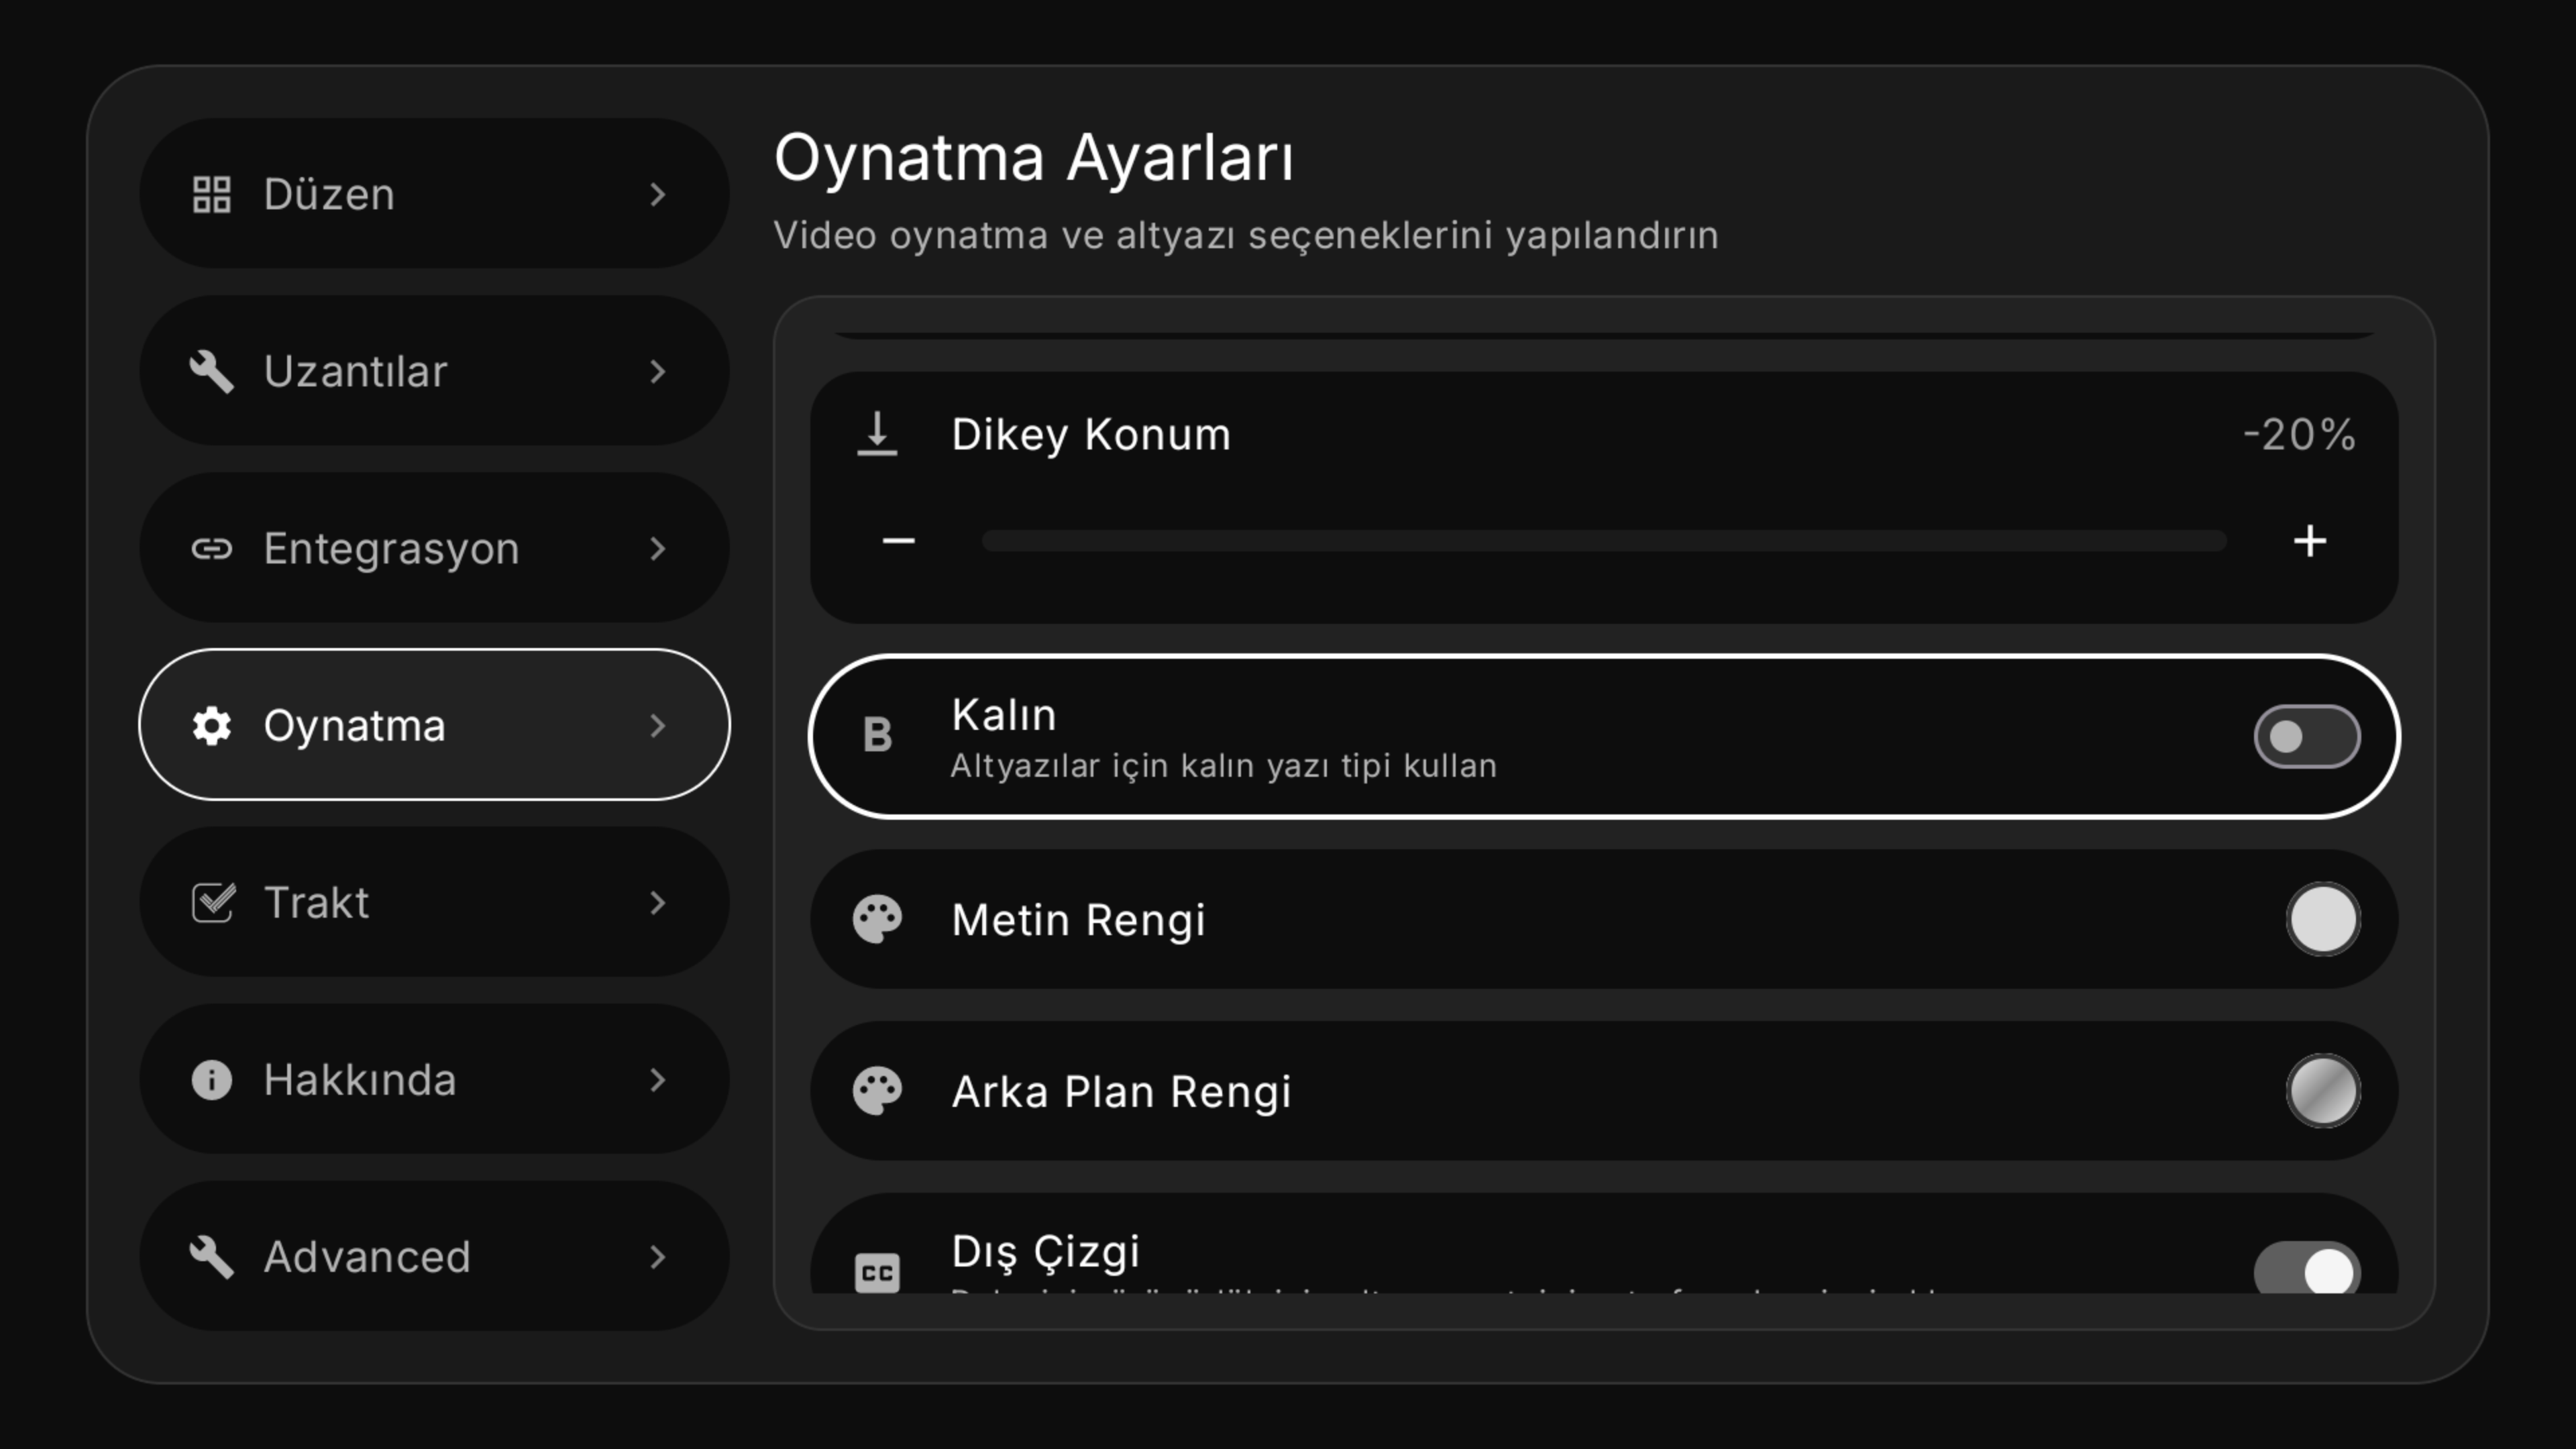
Task: Click the palette icon beside Metin Rengi
Action: [x=877, y=919]
